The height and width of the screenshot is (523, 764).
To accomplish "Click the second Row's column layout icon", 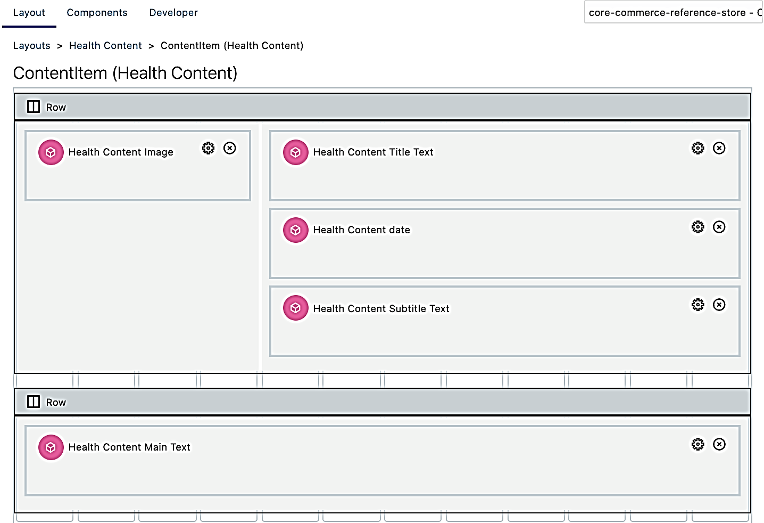I will (34, 402).
